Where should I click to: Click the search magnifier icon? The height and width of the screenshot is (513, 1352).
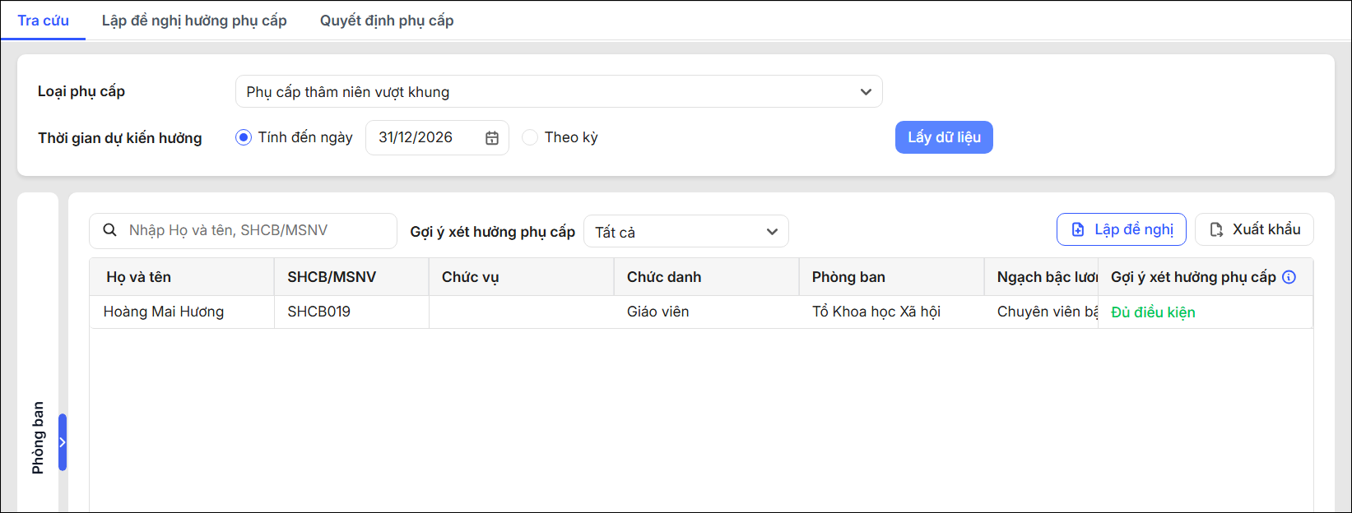pyautogui.click(x=109, y=230)
